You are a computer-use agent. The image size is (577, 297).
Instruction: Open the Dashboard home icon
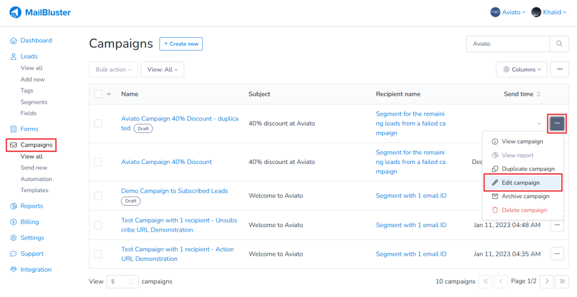[14, 41]
